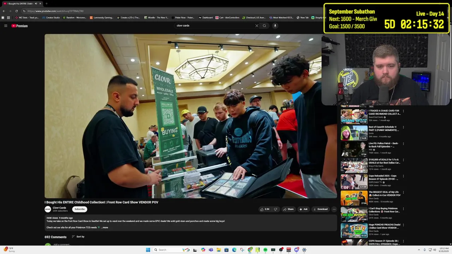Open the Creator Studio bookmark
Image resolution: width=452 pixels, height=254 pixels.
point(51,18)
